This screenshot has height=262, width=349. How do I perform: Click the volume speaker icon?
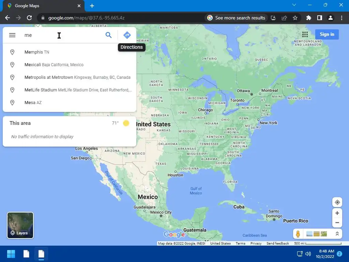(x=308, y=254)
